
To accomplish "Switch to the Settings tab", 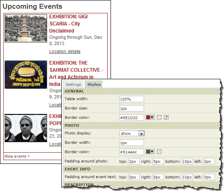I will pos(73,85).
